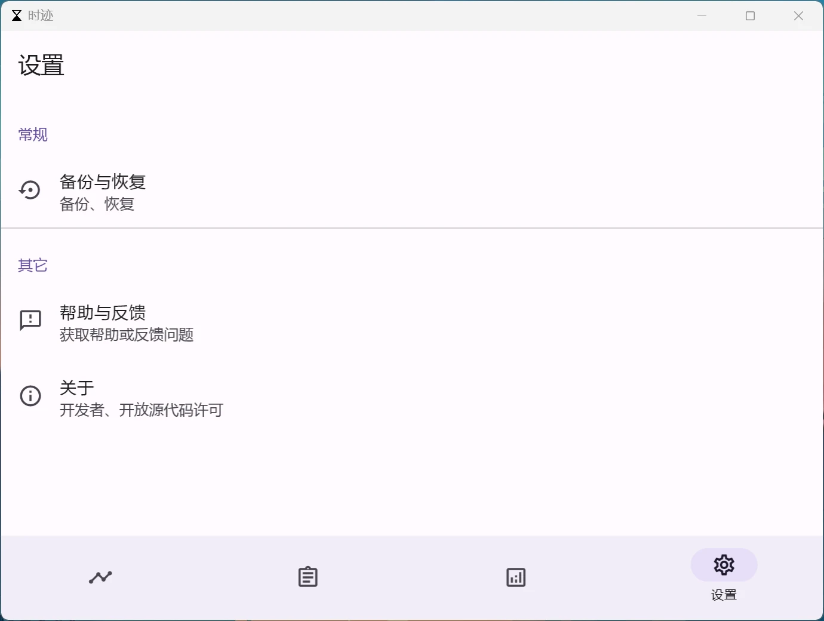Click the app logo icon in title bar
Screen dimensions: 824x621
pyautogui.click(x=16, y=16)
